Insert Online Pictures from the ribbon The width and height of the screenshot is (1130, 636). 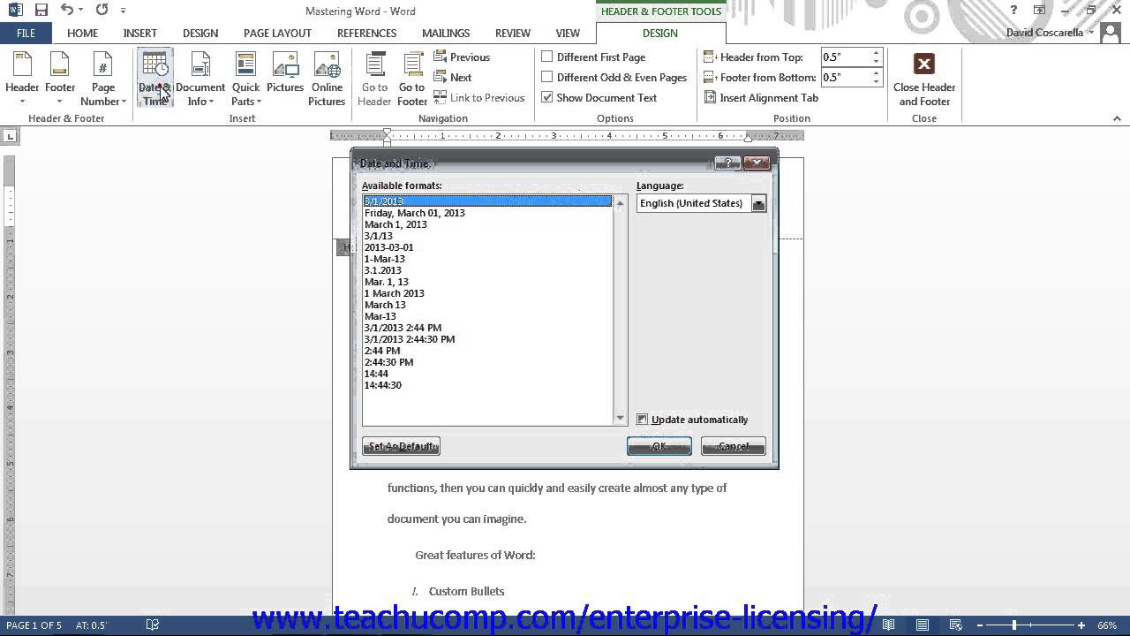coord(327,79)
